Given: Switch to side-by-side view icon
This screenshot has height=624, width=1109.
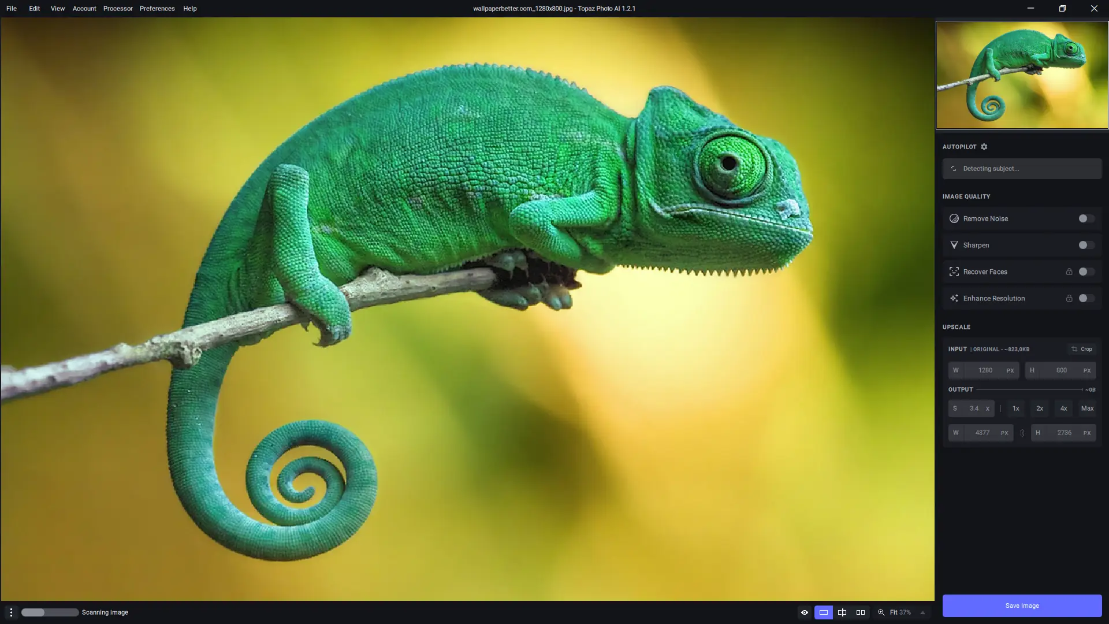Looking at the screenshot, I should 861,612.
